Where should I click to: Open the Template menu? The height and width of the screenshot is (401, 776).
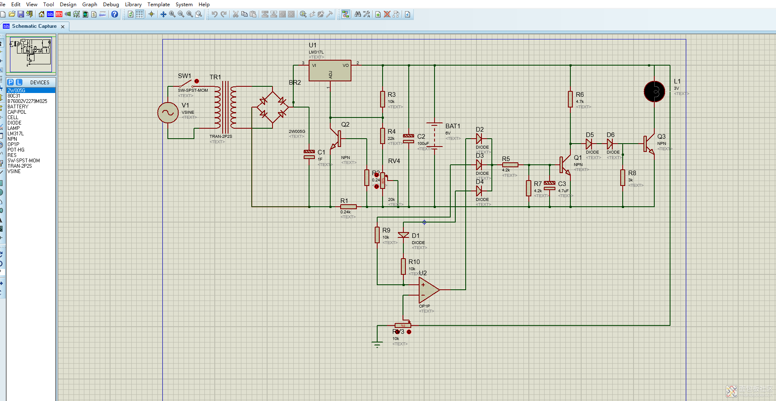coord(159,4)
